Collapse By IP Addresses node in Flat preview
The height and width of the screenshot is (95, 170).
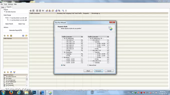click(62, 38)
